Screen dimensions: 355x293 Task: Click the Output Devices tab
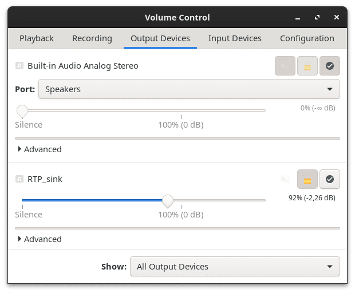click(160, 38)
